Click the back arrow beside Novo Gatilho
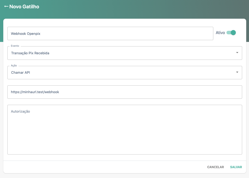Image resolution: width=249 pixels, height=178 pixels. (x=6, y=7)
